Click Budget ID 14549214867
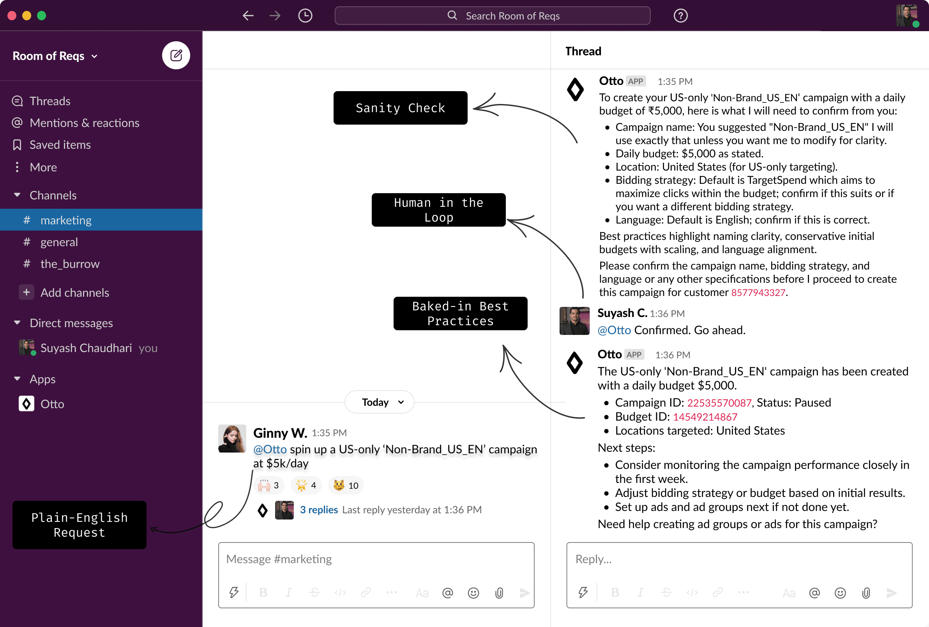The width and height of the screenshot is (929, 627). 705,417
